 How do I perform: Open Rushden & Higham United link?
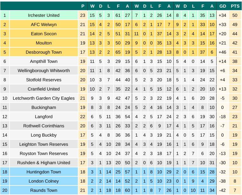[x=44, y=163]
